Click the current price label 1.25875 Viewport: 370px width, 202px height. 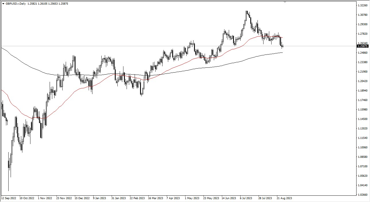coord(363,46)
